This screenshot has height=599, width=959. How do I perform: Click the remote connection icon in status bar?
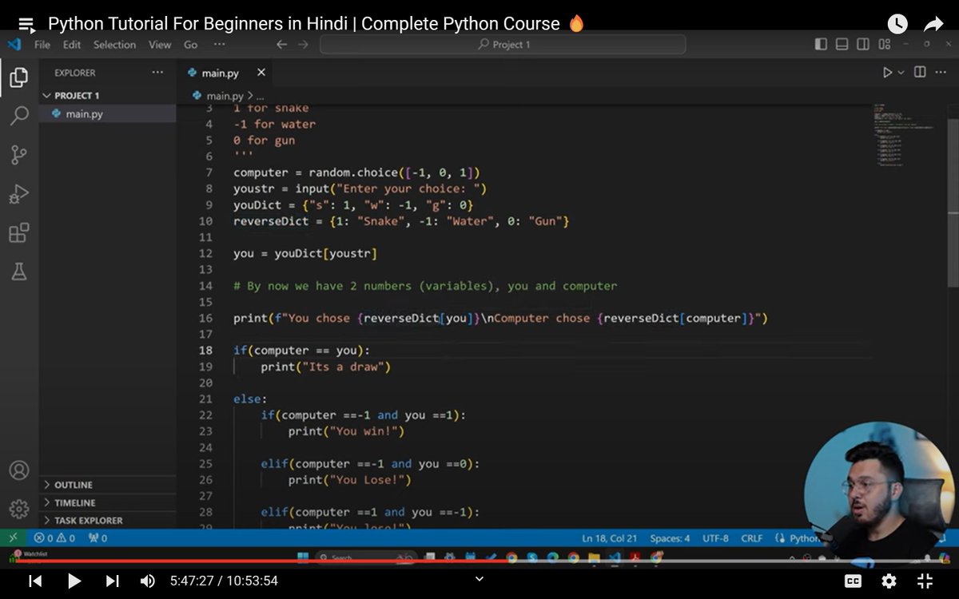(x=14, y=538)
